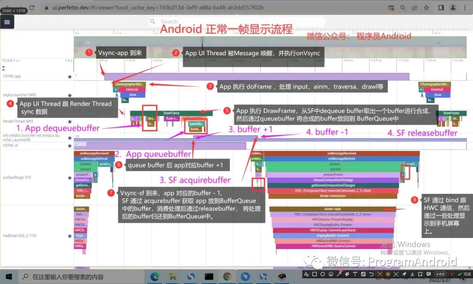Click the share page icon in address bar
473x284 pixels.
click(414, 7)
